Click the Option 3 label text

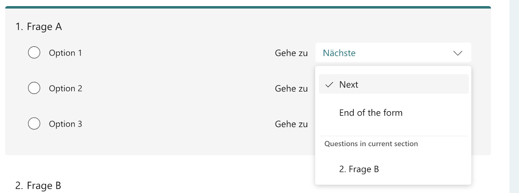coord(65,124)
